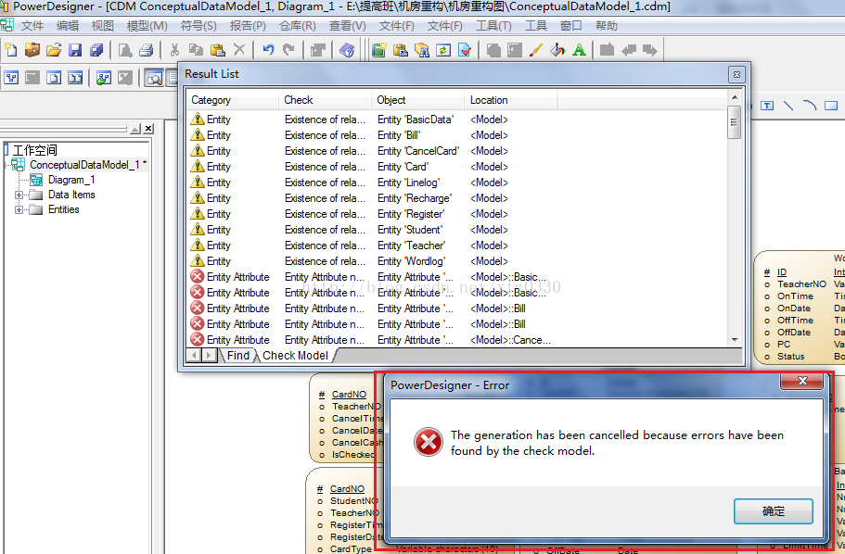Click the green Font letter A icon
Image resolution: width=845 pixels, height=554 pixels.
click(x=580, y=50)
